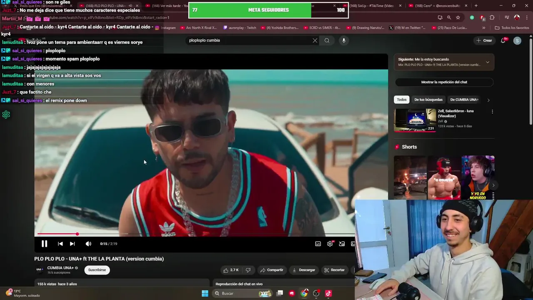533x300 pixels.
Task: Open the CUMBIA UNA+ channel name link
Action: [60, 268]
